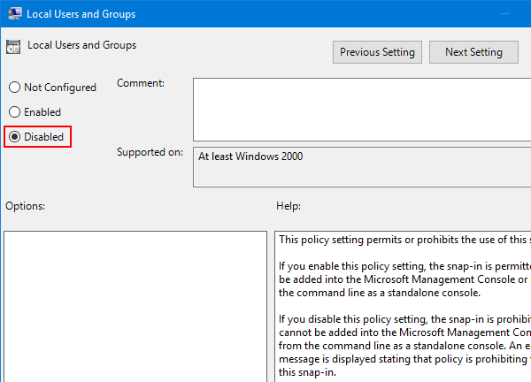Click the policy name heading below title bar

coord(82,45)
